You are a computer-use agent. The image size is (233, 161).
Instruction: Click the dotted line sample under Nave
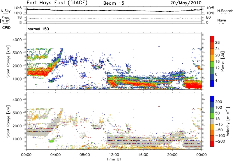222,24
